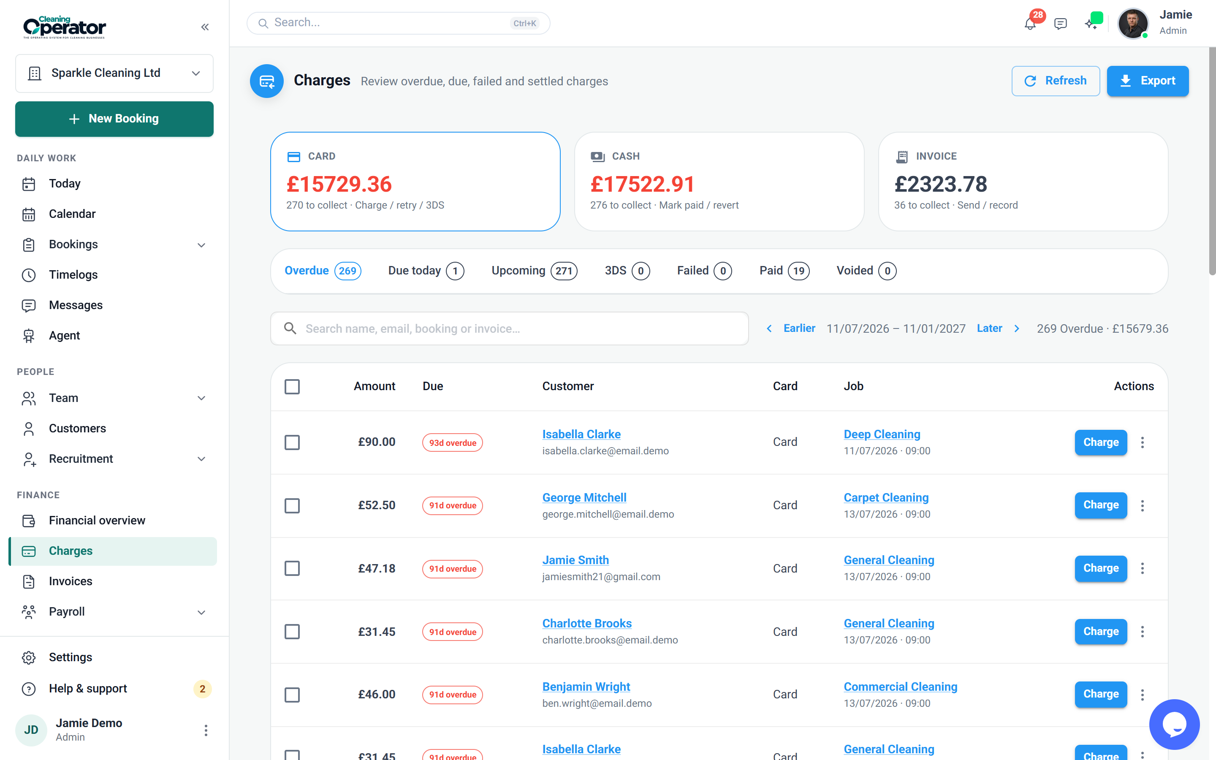Open Settings page
1216x760 pixels.
(x=113, y=657)
